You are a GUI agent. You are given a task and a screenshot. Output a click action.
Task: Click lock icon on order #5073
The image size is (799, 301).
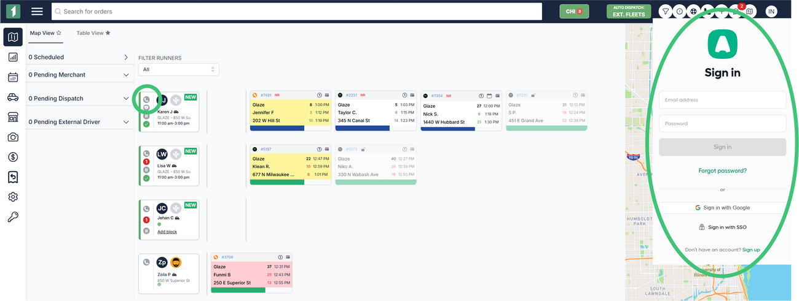click(363, 149)
